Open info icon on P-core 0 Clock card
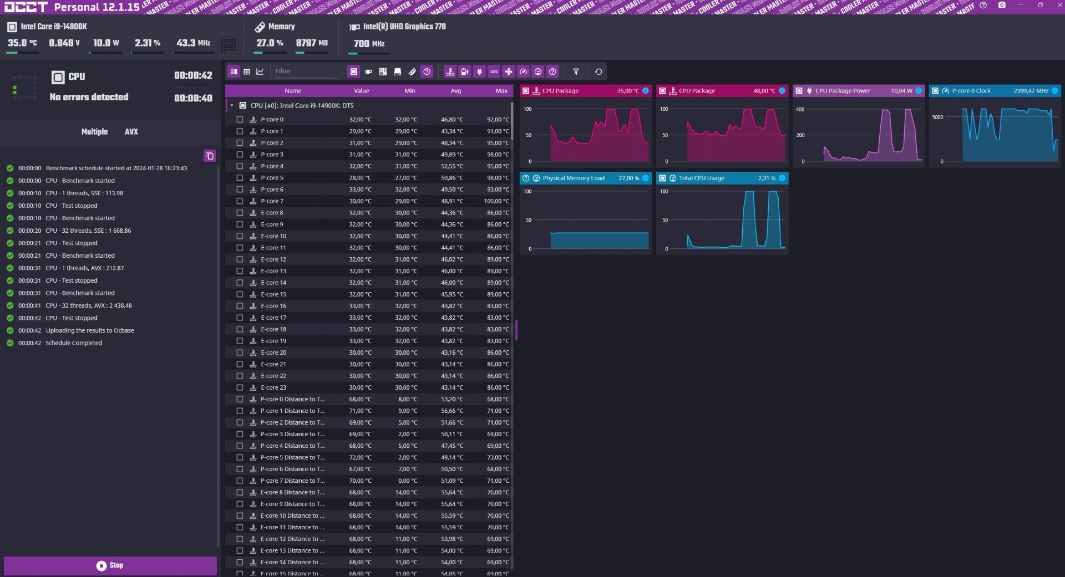The height and width of the screenshot is (577, 1065). (x=1054, y=91)
